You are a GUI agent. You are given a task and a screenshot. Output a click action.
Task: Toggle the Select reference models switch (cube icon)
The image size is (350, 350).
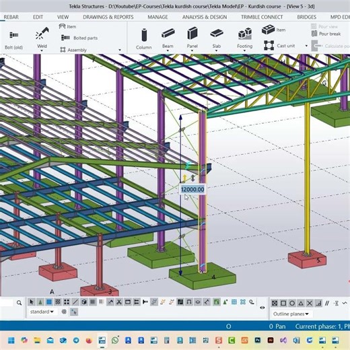[84, 302]
